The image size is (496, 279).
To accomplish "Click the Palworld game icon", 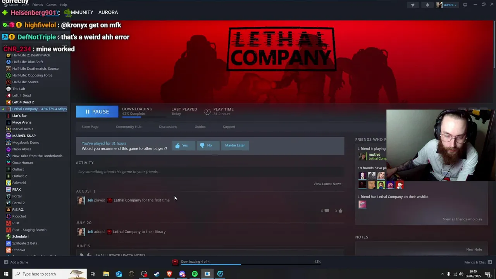I will [9, 183].
